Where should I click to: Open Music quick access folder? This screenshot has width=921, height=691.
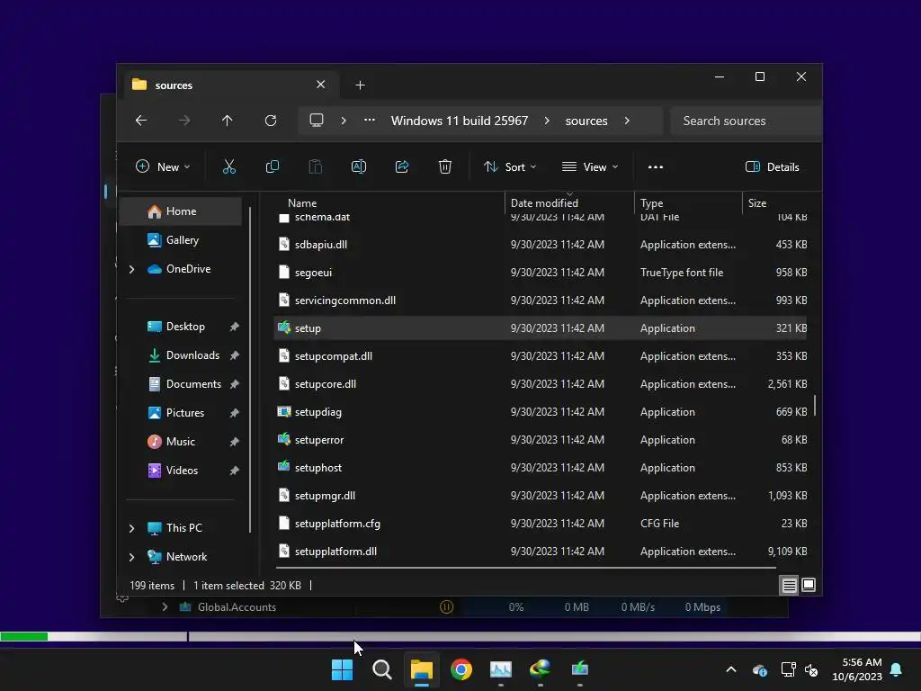181,442
